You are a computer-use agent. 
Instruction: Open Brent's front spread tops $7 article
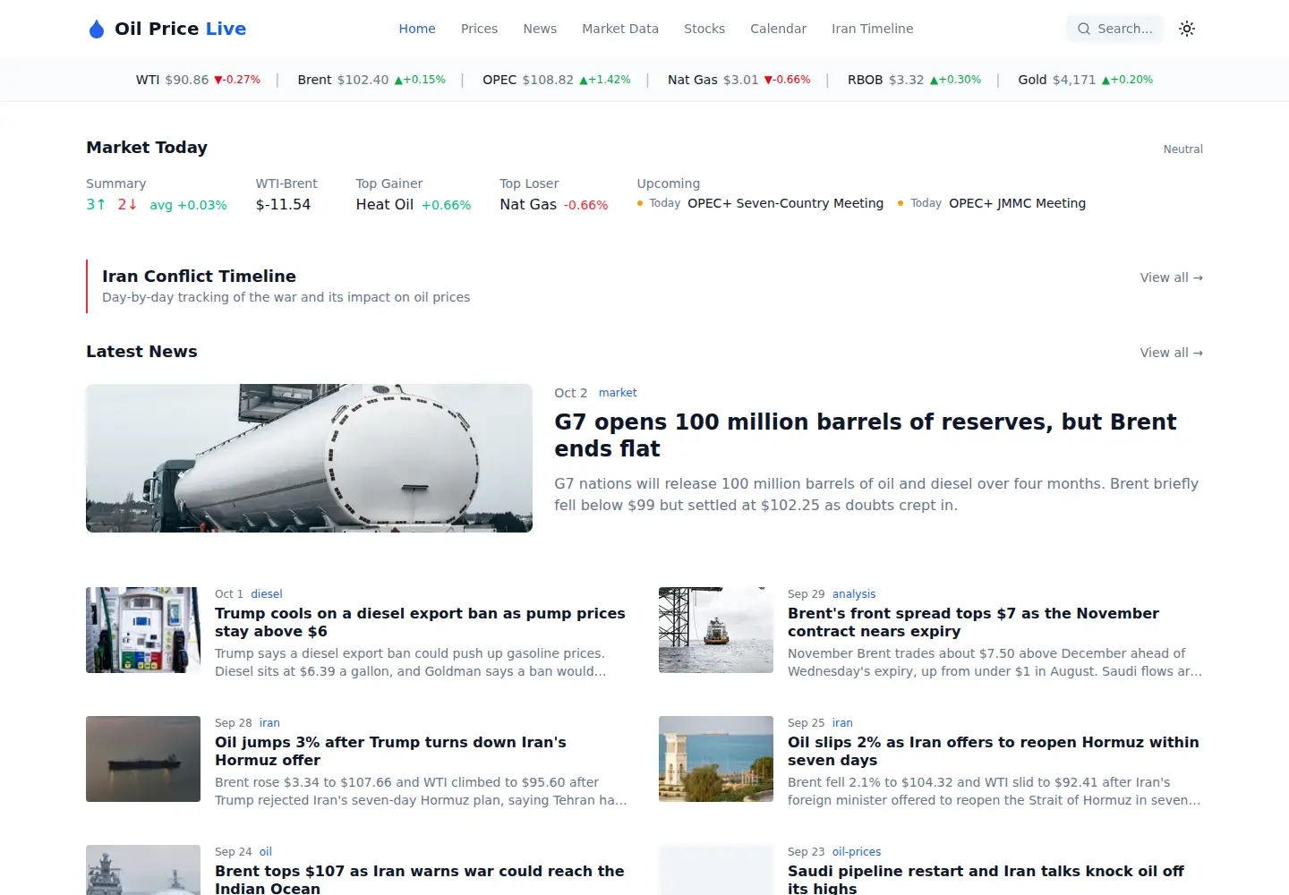coord(973,622)
